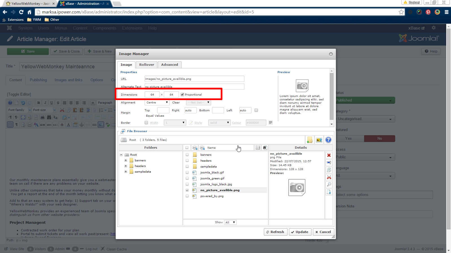
Task: Click the Dimensions width field showing 64
Action: point(152,94)
